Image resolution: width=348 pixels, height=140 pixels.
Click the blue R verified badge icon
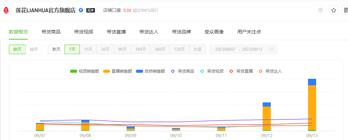point(81,10)
